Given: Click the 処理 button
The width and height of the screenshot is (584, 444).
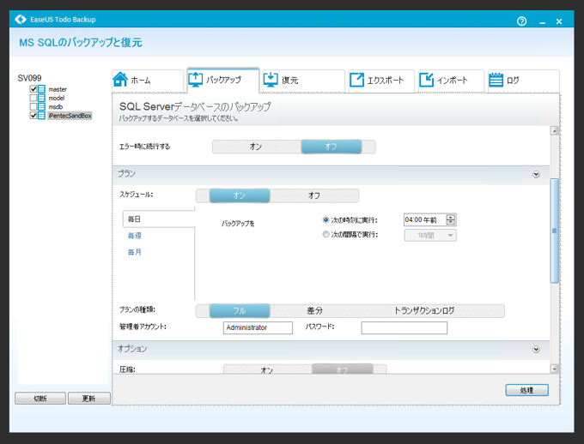Looking at the screenshot, I should (x=526, y=391).
